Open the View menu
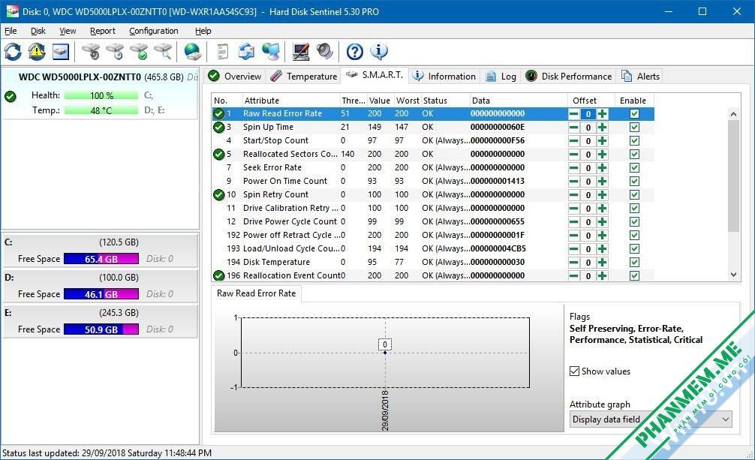This screenshot has width=755, height=460. pos(68,31)
